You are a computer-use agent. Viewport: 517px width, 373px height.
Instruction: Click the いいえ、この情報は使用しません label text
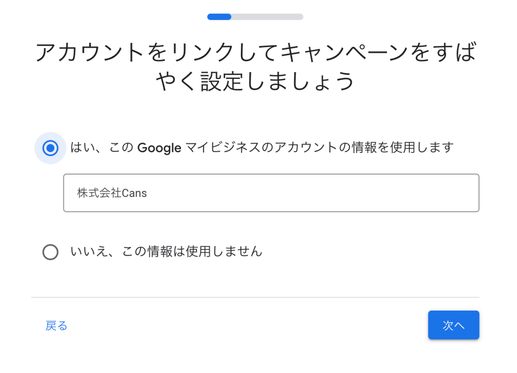click(x=166, y=251)
